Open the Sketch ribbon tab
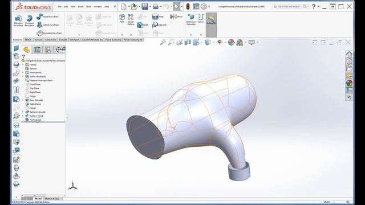 coord(28,40)
